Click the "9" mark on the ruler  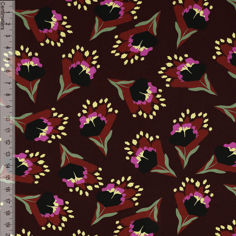[8, 107]
